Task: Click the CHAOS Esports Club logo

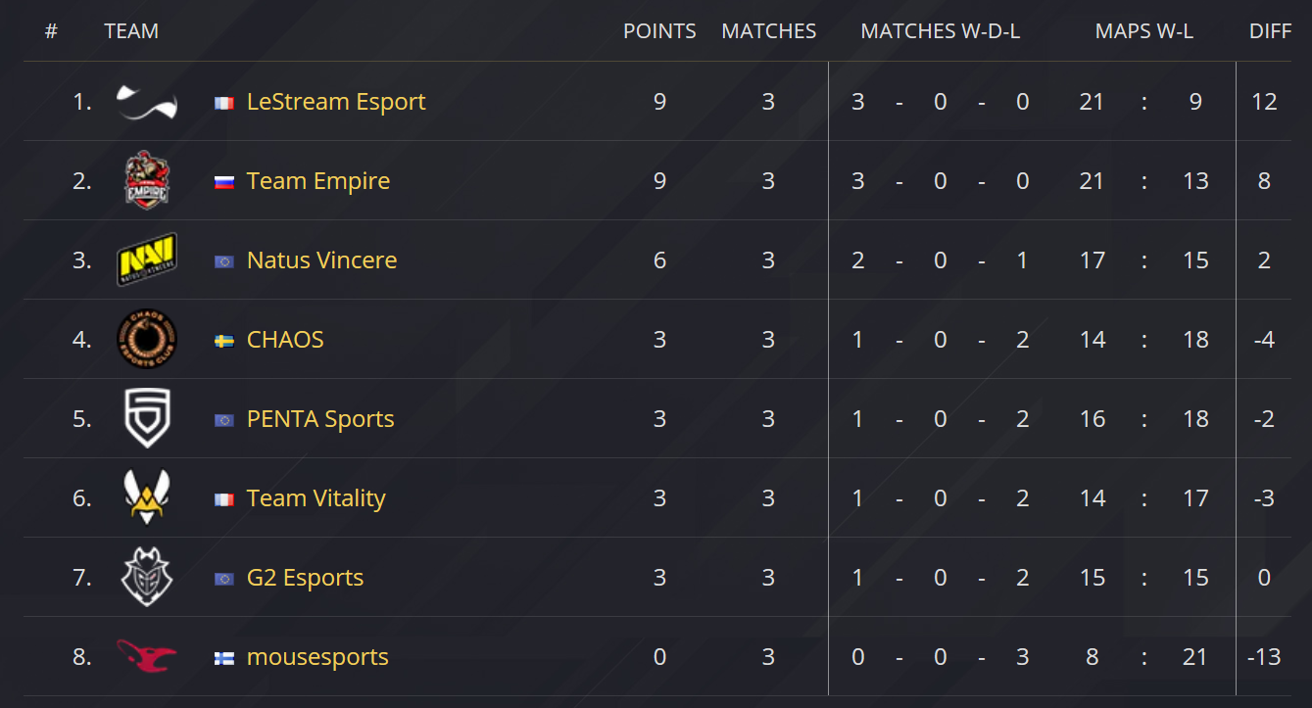Action: click(146, 340)
